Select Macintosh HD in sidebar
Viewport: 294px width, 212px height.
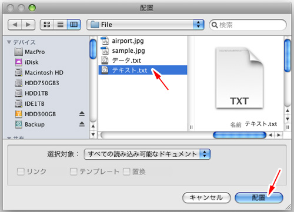click(44, 73)
